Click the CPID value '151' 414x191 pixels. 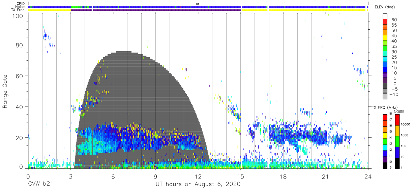[x=198, y=4]
